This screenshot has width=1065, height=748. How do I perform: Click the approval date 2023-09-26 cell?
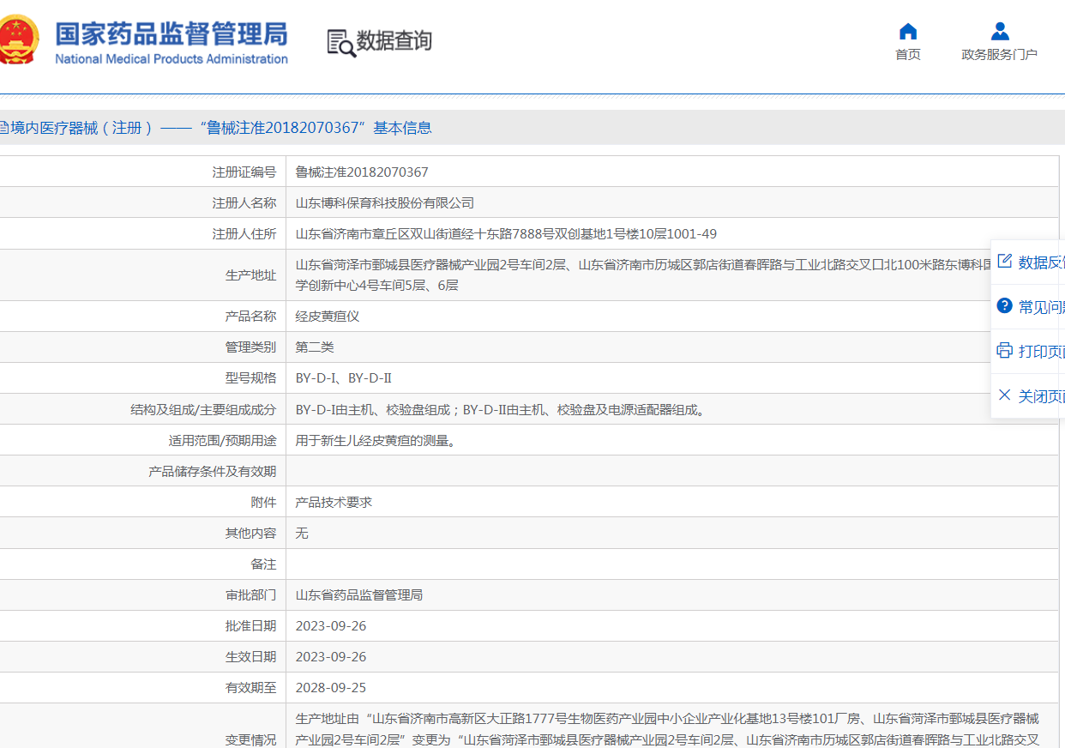pos(331,626)
